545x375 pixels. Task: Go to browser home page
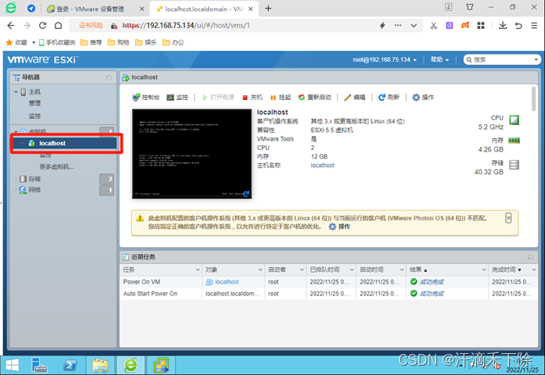coord(59,26)
